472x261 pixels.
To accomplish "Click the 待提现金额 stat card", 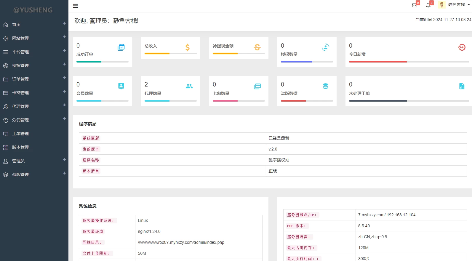I will (x=239, y=48).
